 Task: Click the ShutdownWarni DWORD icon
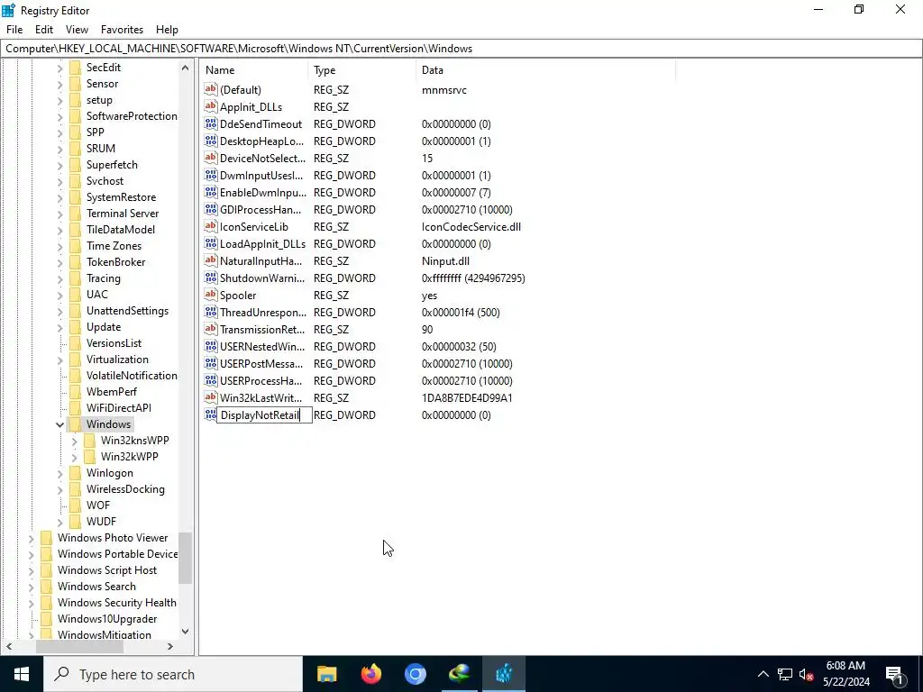pos(211,278)
